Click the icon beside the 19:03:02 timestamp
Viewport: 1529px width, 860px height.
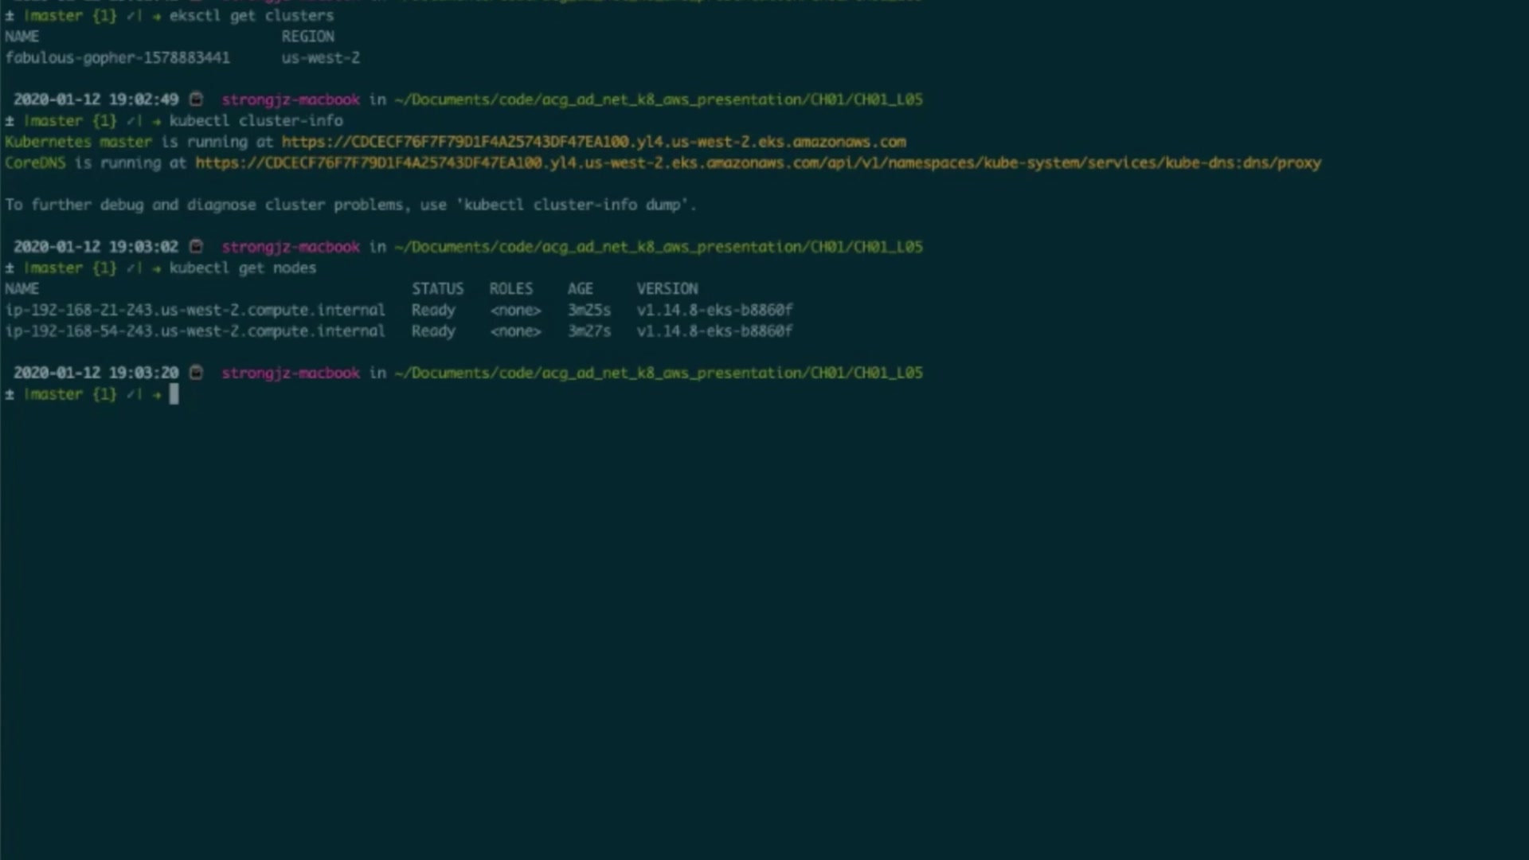tap(196, 247)
